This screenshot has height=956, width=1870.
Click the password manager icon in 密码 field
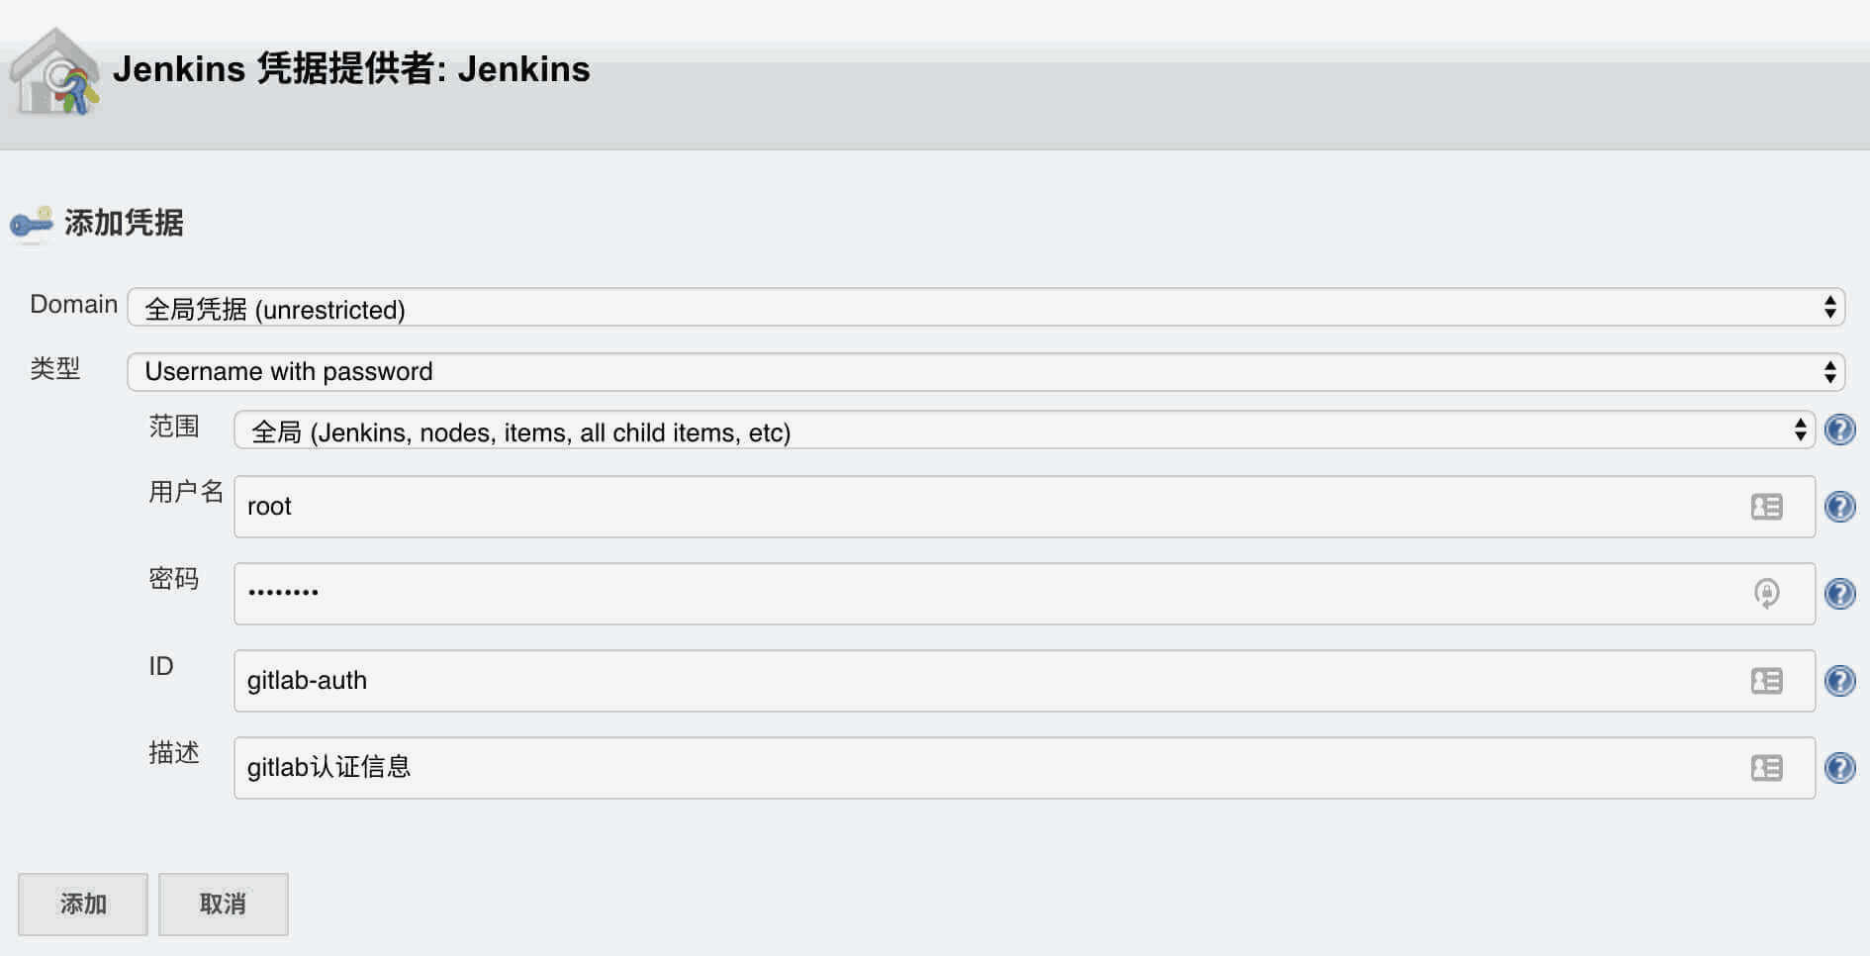point(1766,593)
